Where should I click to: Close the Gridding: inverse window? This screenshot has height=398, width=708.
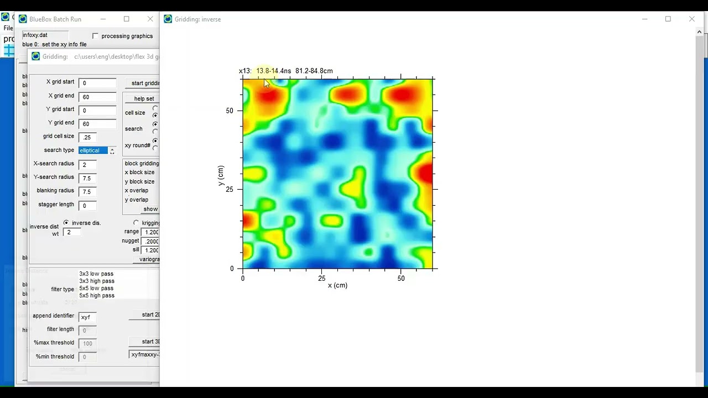coord(692,19)
